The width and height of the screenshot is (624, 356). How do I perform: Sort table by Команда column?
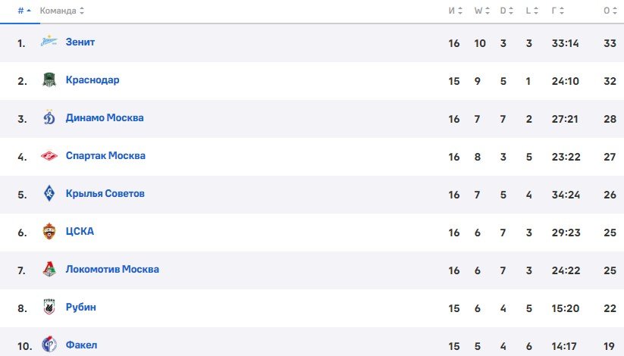coord(61,11)
